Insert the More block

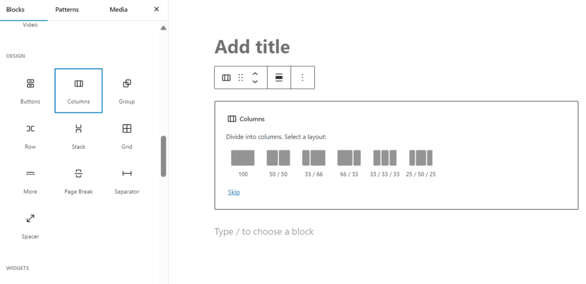pos(30,181)
